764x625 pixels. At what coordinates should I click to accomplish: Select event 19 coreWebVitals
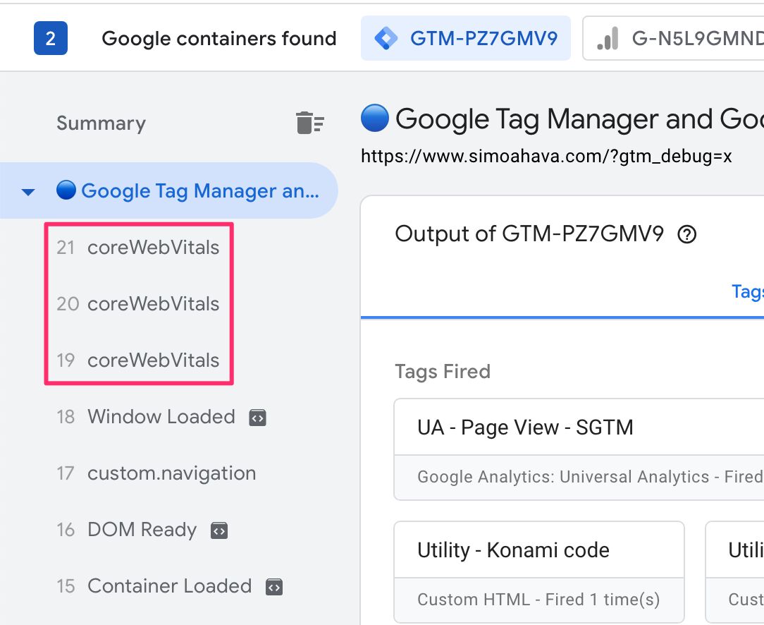[138, 360]
